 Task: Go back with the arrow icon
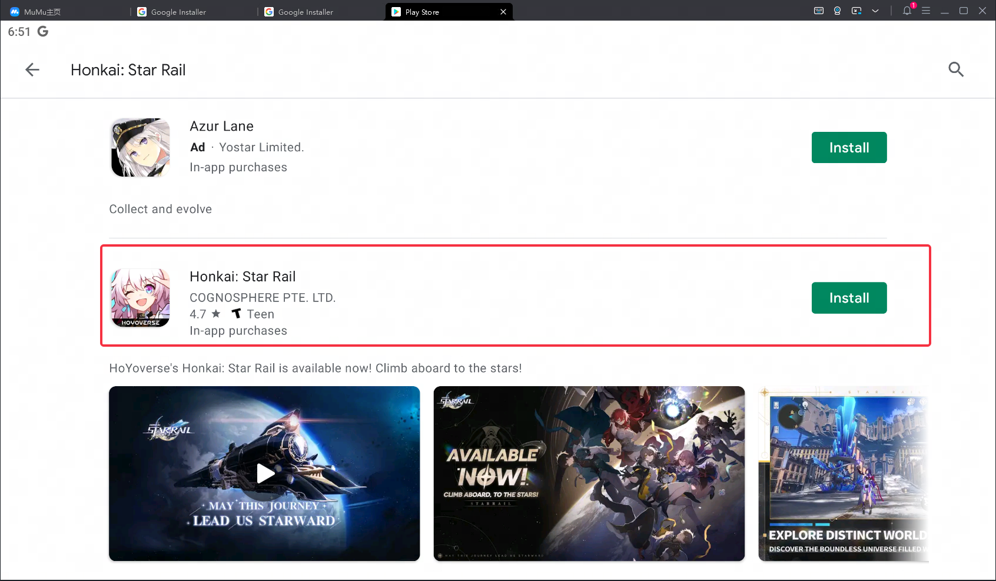click(32, 69)
